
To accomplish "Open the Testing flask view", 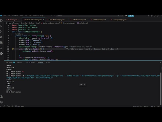I will pyautogui.click(x=2, y=48).
